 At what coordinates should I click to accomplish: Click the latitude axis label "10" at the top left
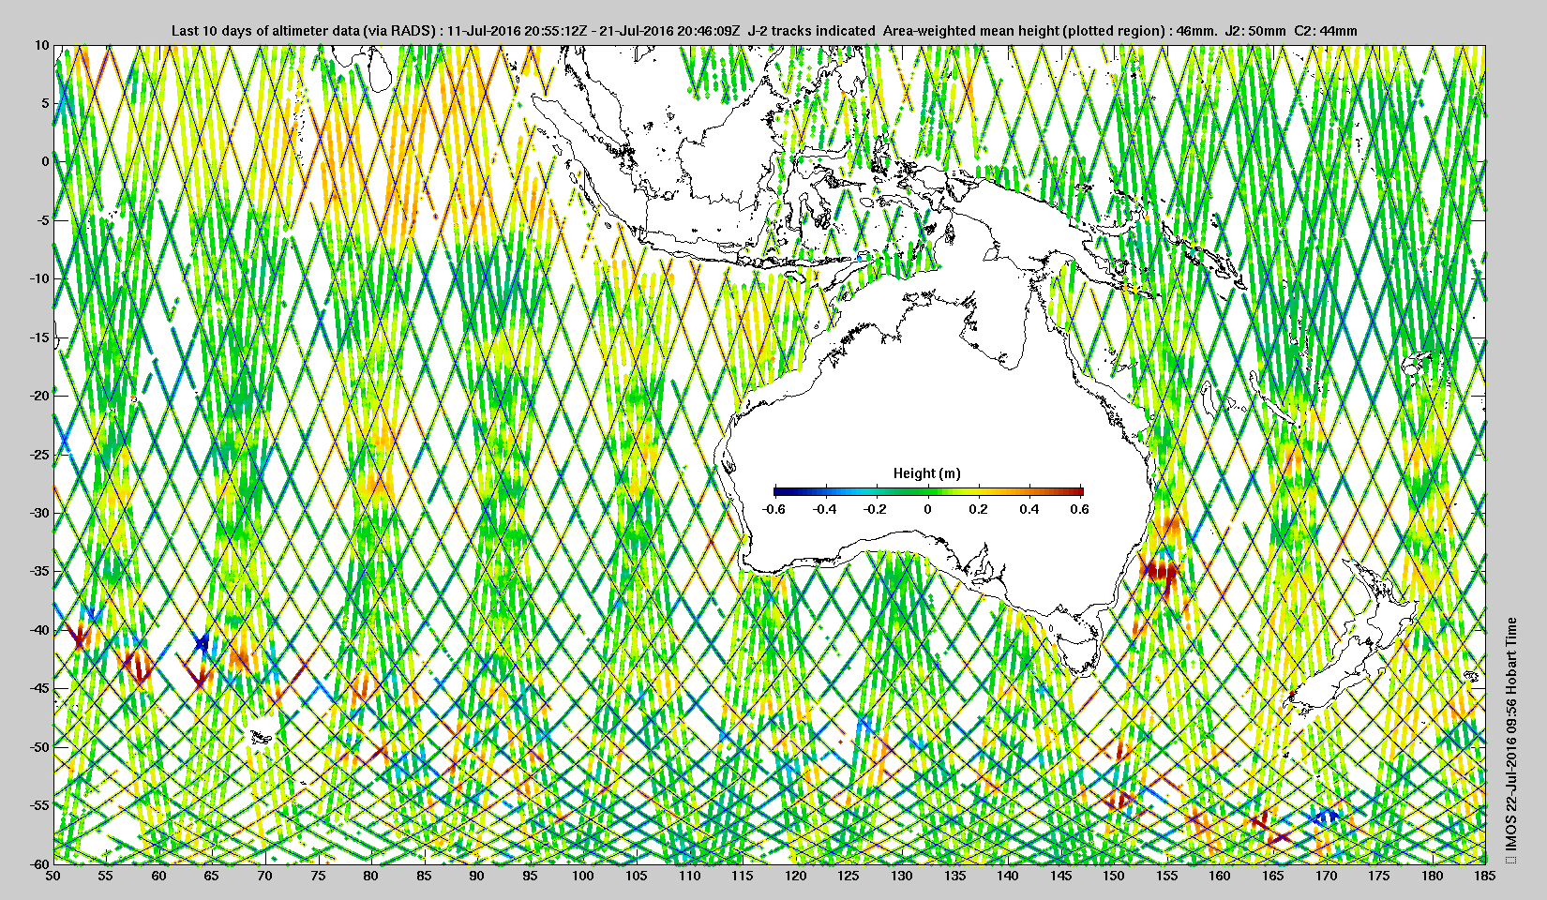[41, 45]
